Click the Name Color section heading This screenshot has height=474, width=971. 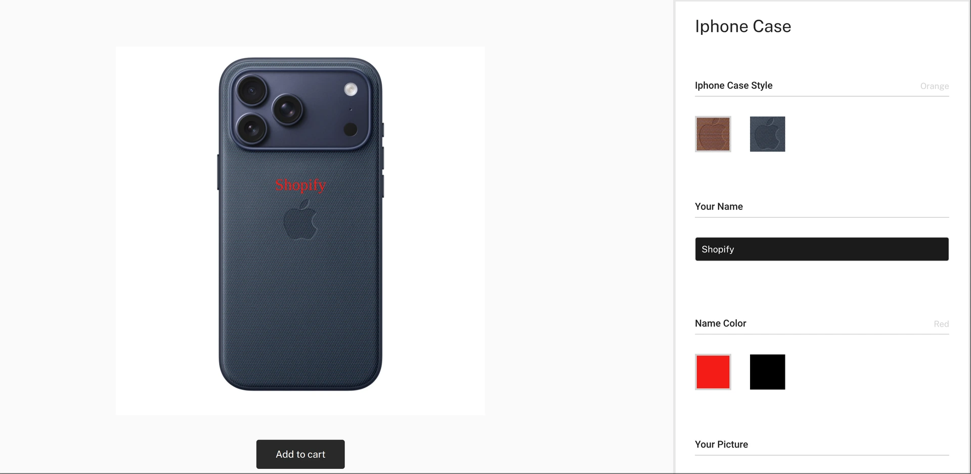coord(720,323)
